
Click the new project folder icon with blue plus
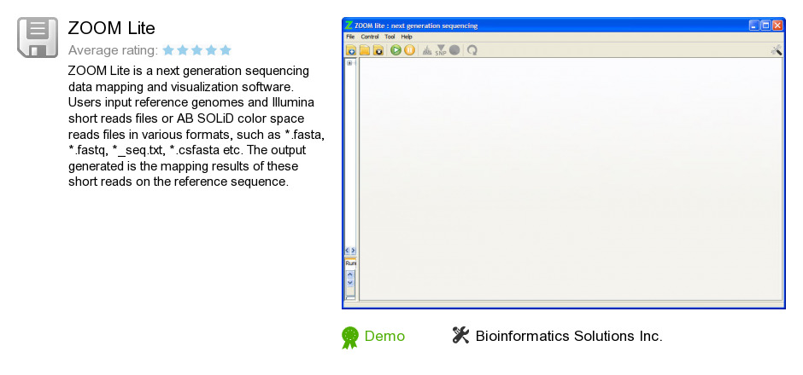[x=351, y=50]
